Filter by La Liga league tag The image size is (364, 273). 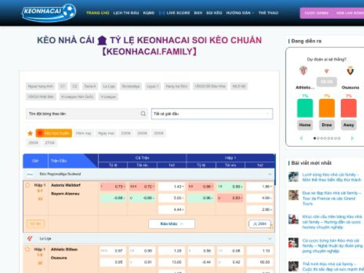coord(109,86)
